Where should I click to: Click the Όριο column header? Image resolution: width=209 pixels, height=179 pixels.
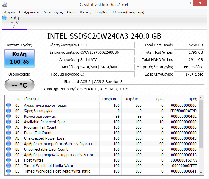coord(154,99)
